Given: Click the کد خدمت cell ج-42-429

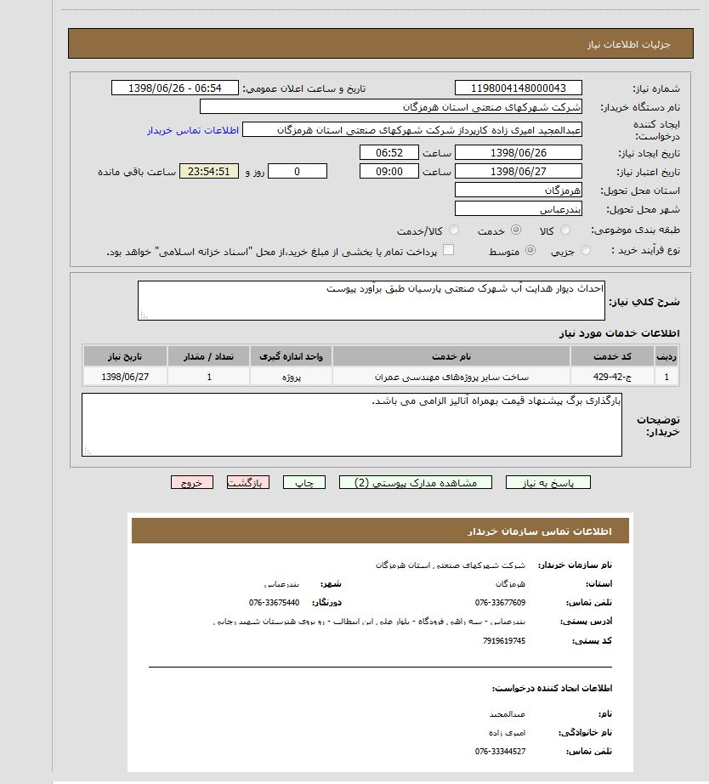Looking at the screenshot, I should pyautogui.click(x=612, y=376).
